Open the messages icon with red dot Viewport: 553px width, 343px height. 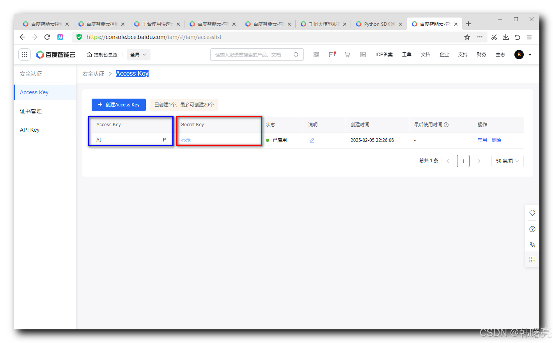pyautogui.click(x=332, y=55)
